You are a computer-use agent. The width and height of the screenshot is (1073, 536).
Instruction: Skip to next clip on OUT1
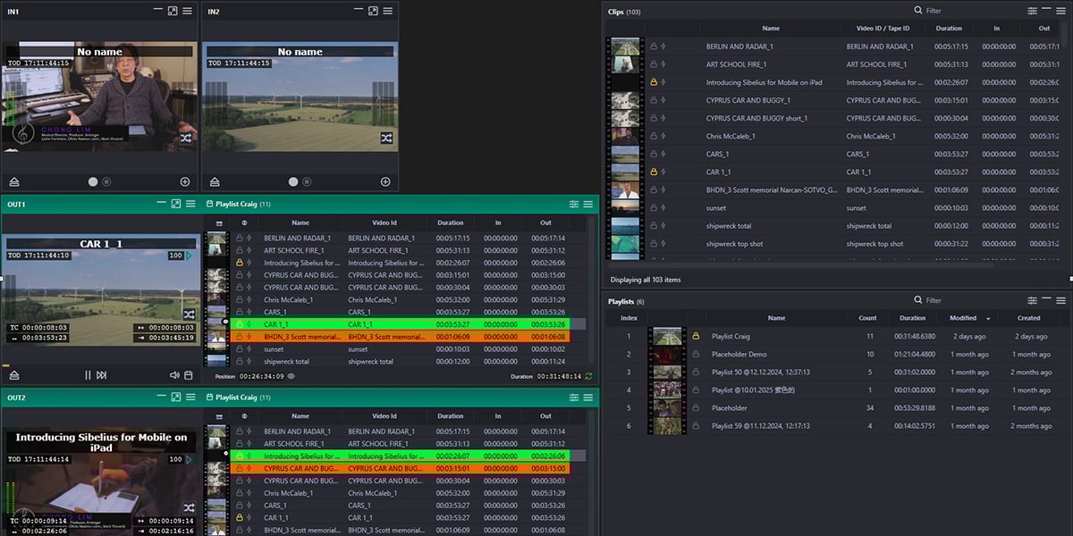coord(102,375)
